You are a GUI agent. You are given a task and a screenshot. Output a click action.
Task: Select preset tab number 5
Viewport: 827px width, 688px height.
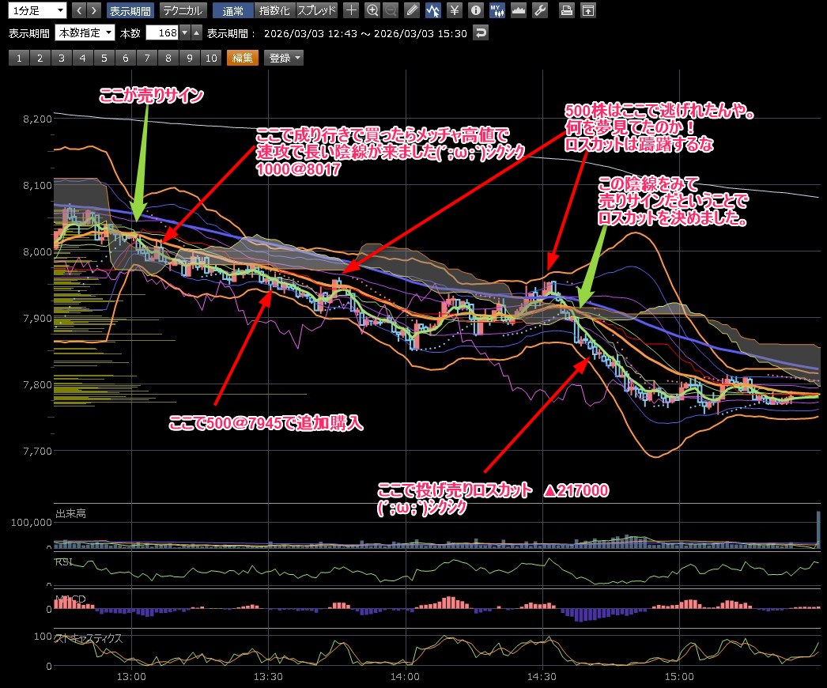tap(103, 58)
